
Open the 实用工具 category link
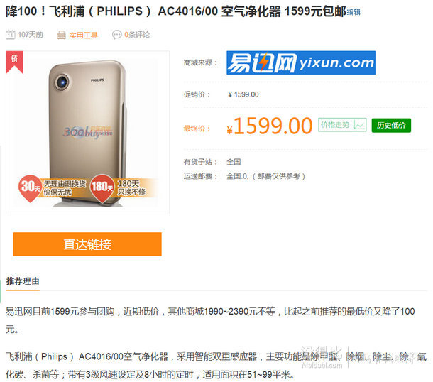tap(83, 35)
